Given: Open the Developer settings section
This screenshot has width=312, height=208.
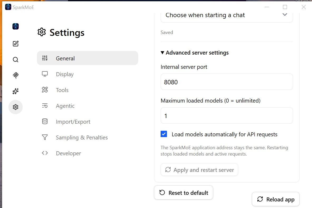Looking at the screenshot, I should [88, 153].
